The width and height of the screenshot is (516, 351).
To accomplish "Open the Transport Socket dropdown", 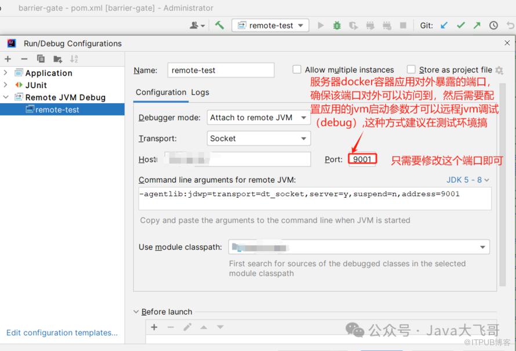I will [x=259, y=139].
